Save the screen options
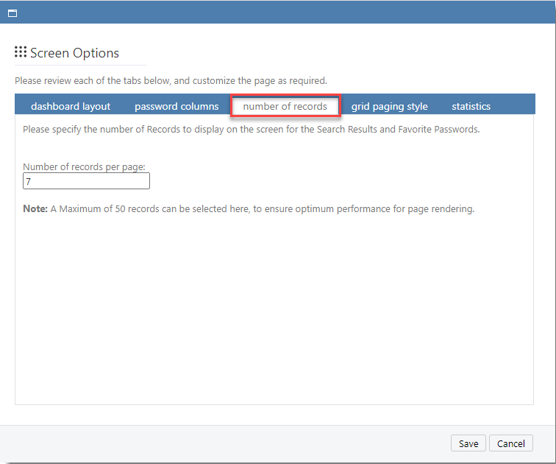 coord(468,443)
